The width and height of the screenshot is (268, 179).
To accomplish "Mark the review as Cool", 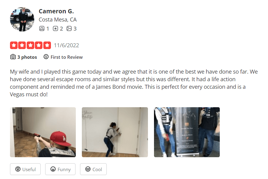I will pos(93,169).
